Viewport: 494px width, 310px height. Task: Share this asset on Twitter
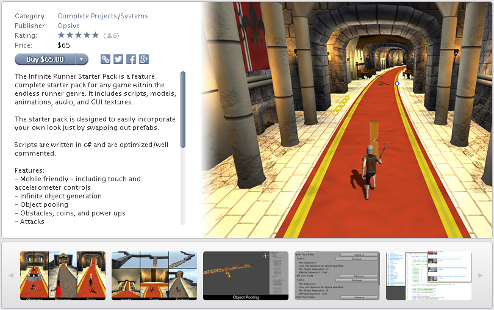tap(118, 59)
